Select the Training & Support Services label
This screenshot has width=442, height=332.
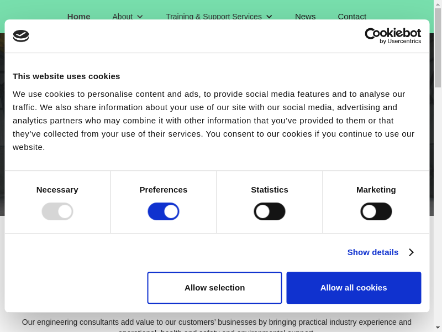[214, 16]
